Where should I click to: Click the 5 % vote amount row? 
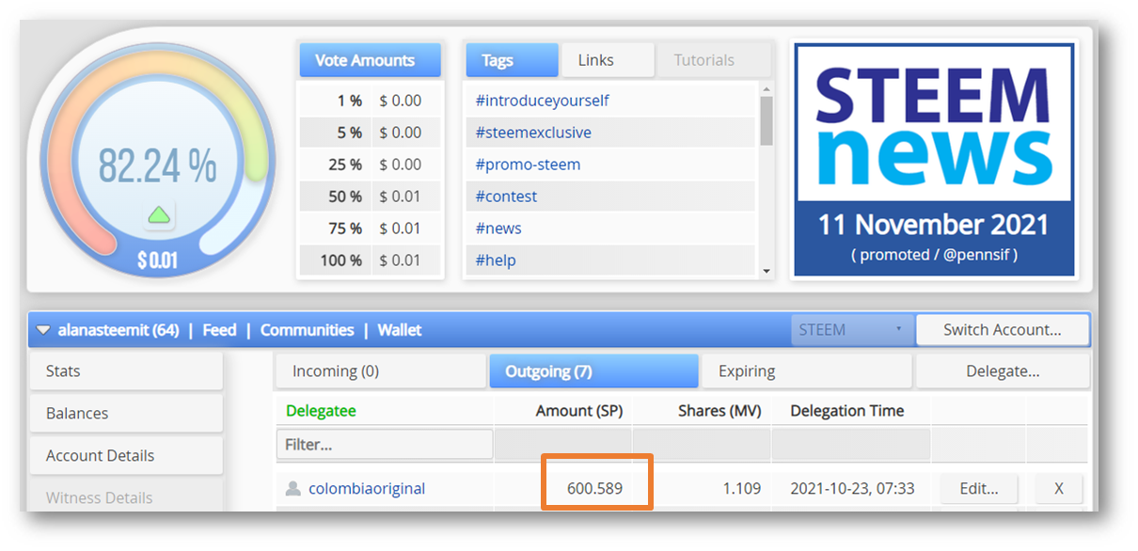(x=370, y=133)
